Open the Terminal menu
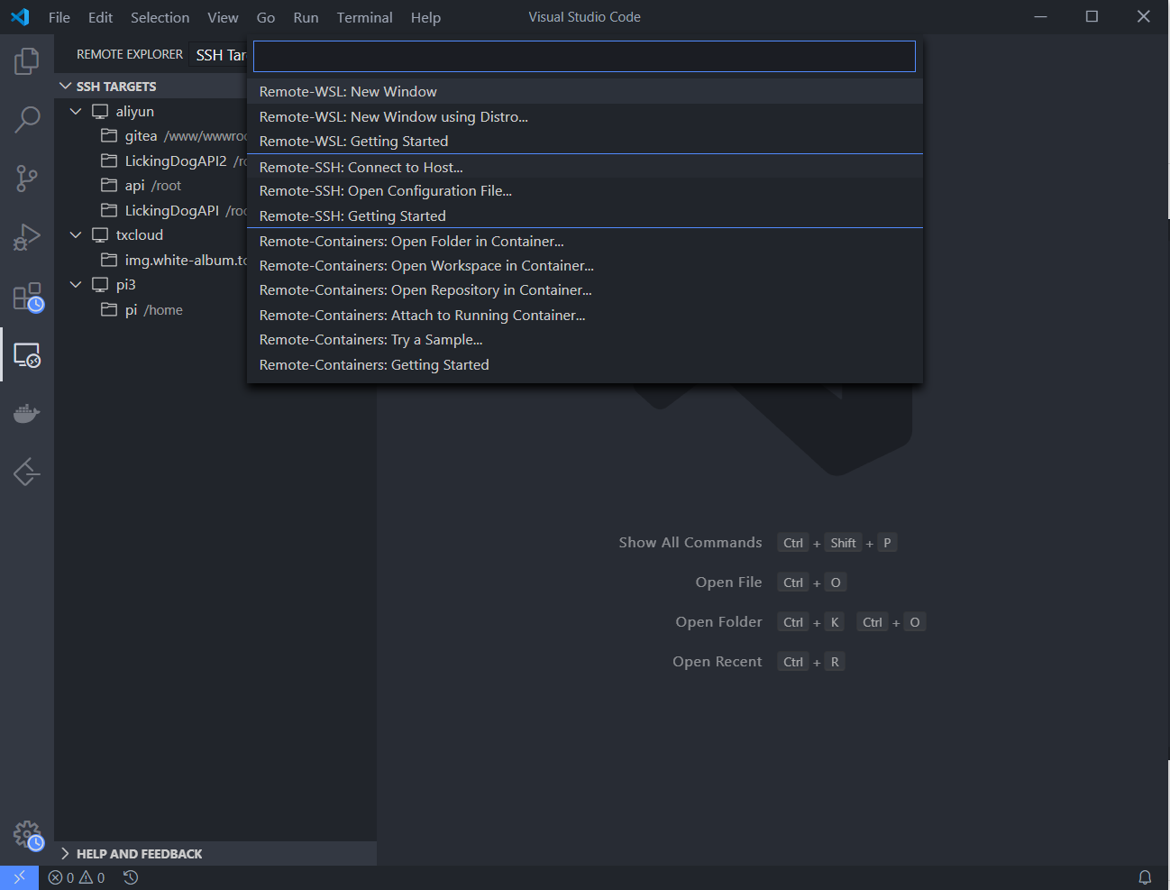This screenshot has height=890, width=1170. (364, 17)
